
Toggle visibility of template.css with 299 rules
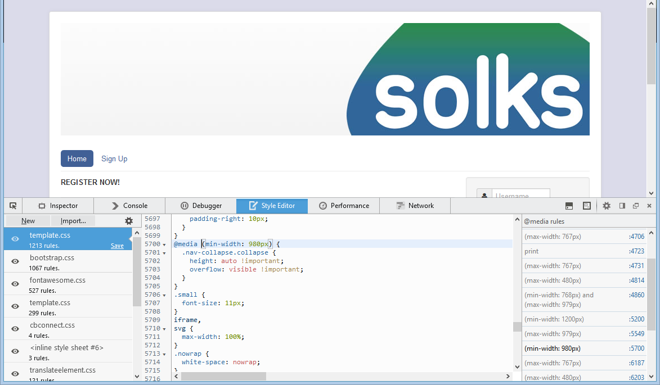15,306
